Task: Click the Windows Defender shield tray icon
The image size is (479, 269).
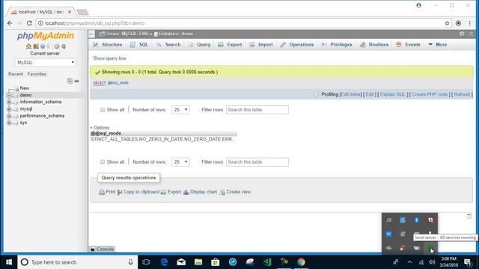Action: 431,220
